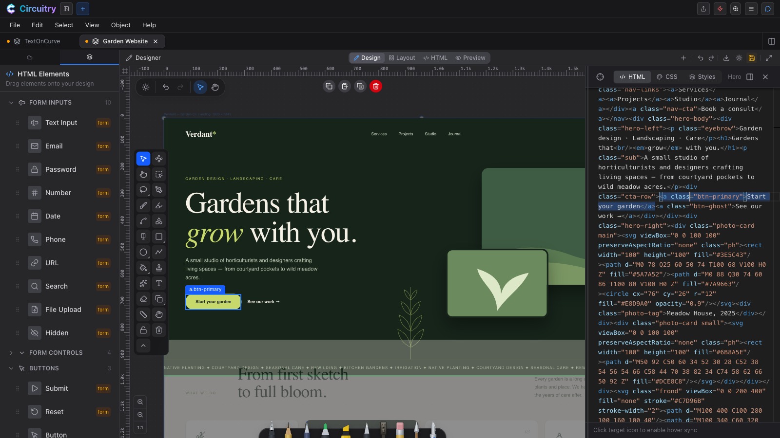Open the TextOnCurve document tab
The height and width of the screenshot is (438, 780).
pos(38,41)
